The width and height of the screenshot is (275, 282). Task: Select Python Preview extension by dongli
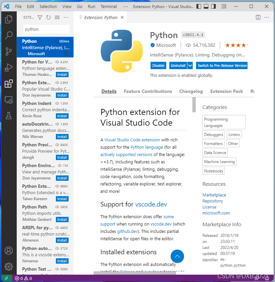(45, 151)
